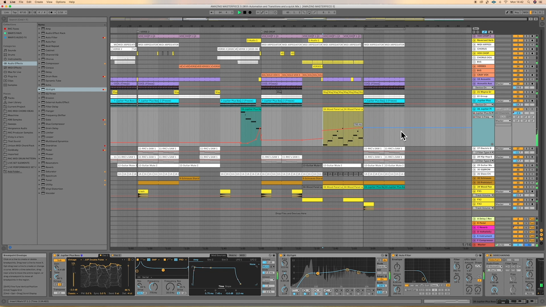Solo the VOX CHOP 1 track
The width and height of the screenshot is (546, 307).
tap(526, 36)
